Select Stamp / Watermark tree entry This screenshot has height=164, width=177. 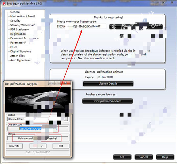(x=23, y=25)
